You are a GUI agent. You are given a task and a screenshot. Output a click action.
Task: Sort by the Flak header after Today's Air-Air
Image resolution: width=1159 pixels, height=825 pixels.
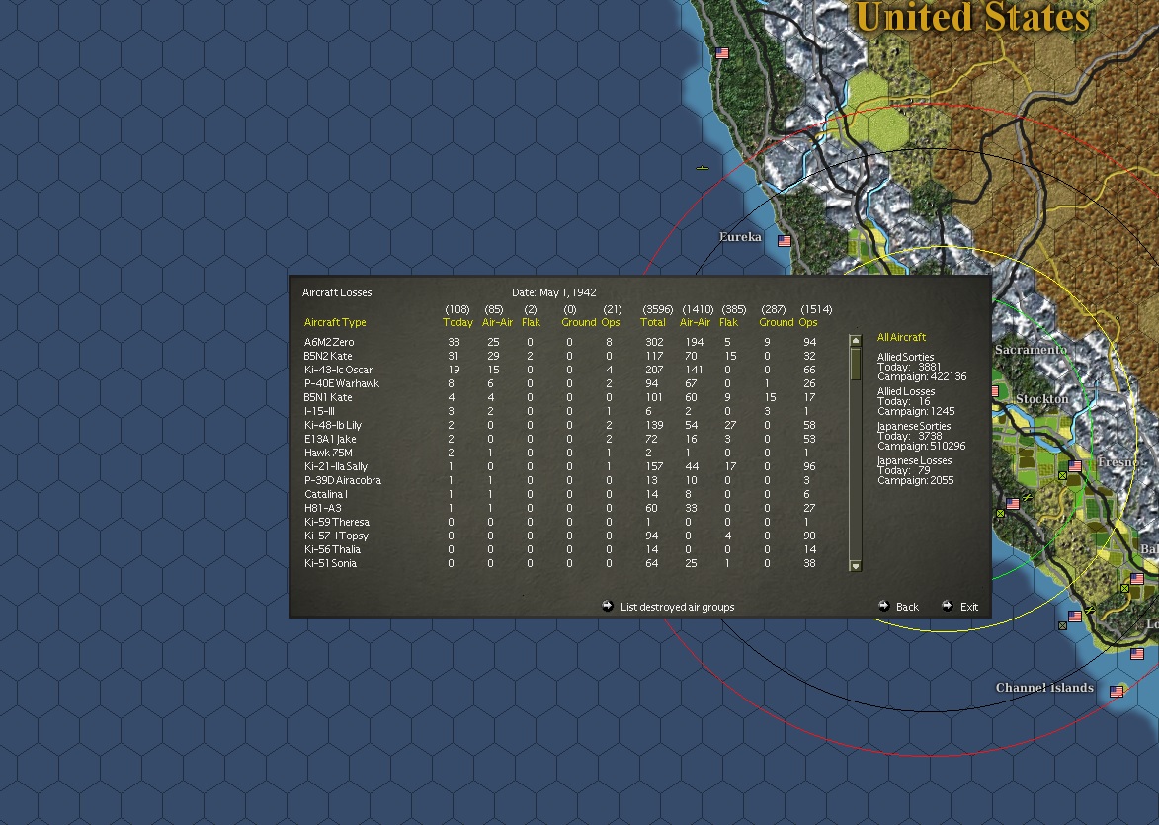coord(531,322)
